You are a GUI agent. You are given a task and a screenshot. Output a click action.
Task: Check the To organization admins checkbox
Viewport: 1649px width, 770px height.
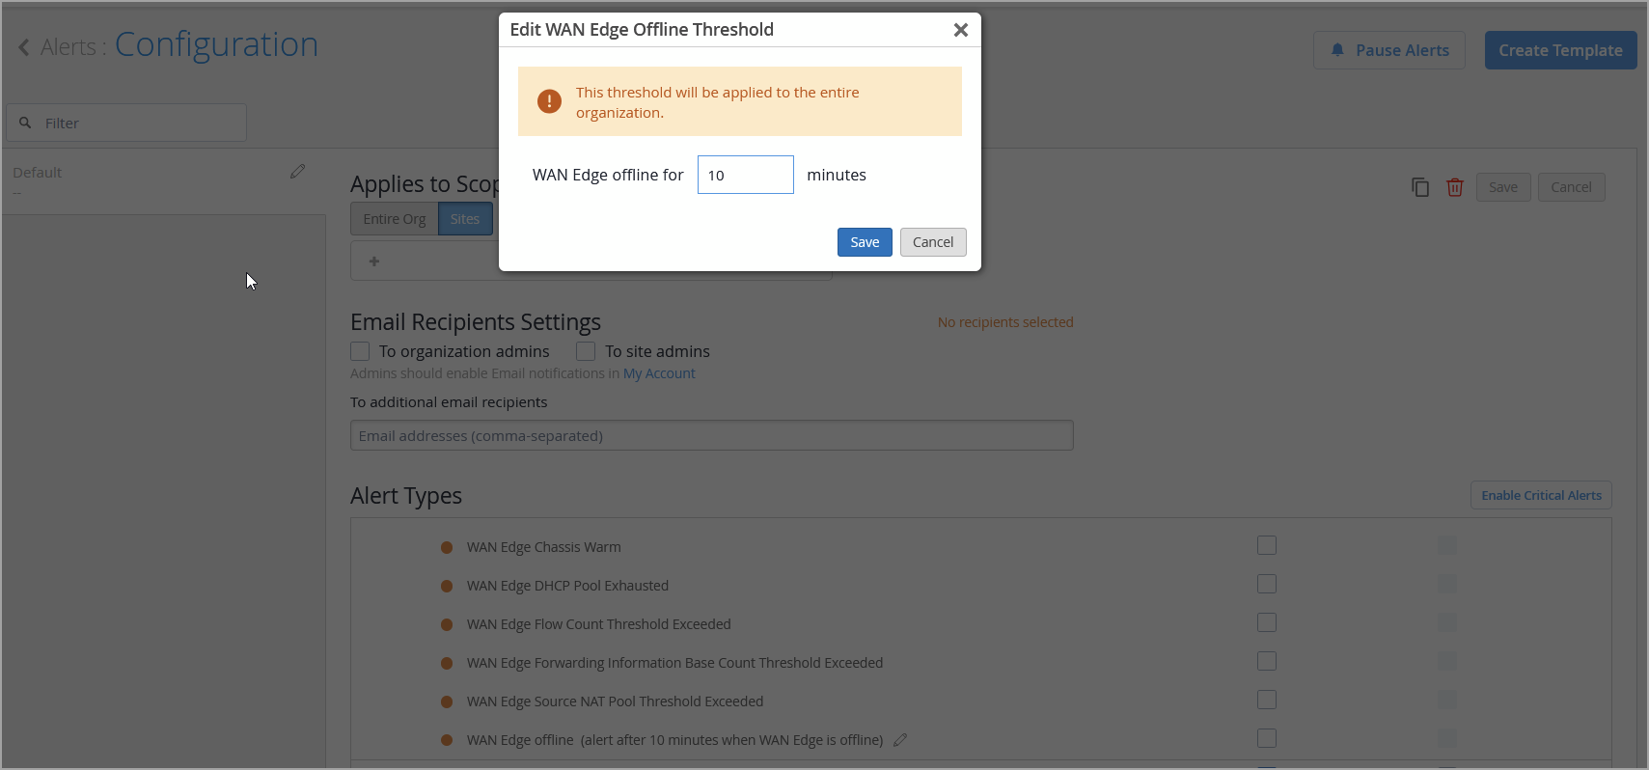pyautogui.click(x=360, y=351)
